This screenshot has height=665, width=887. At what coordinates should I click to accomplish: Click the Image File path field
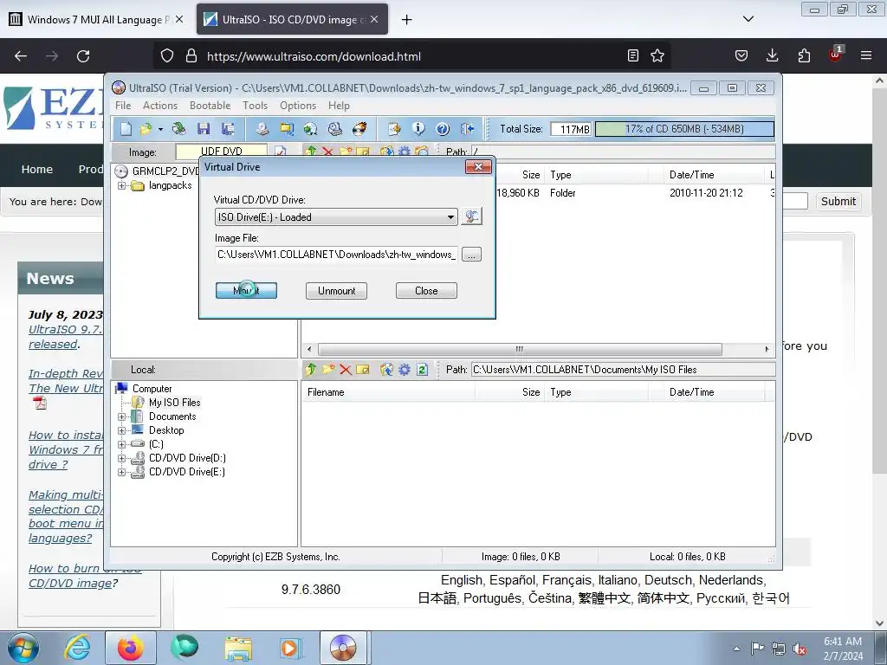tap(336, 255)
